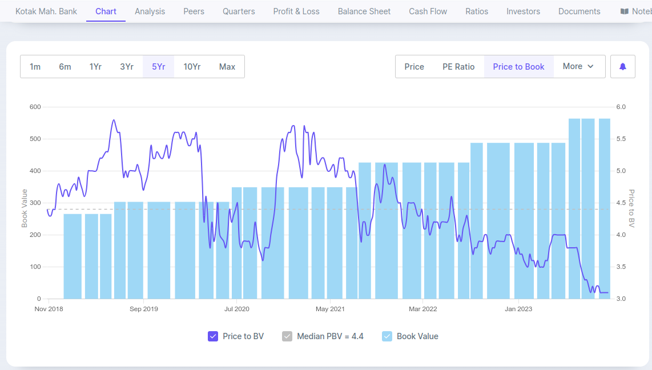Show the Max time range
652x370 pixels.
pyautogui.click(x=227, y=67)
